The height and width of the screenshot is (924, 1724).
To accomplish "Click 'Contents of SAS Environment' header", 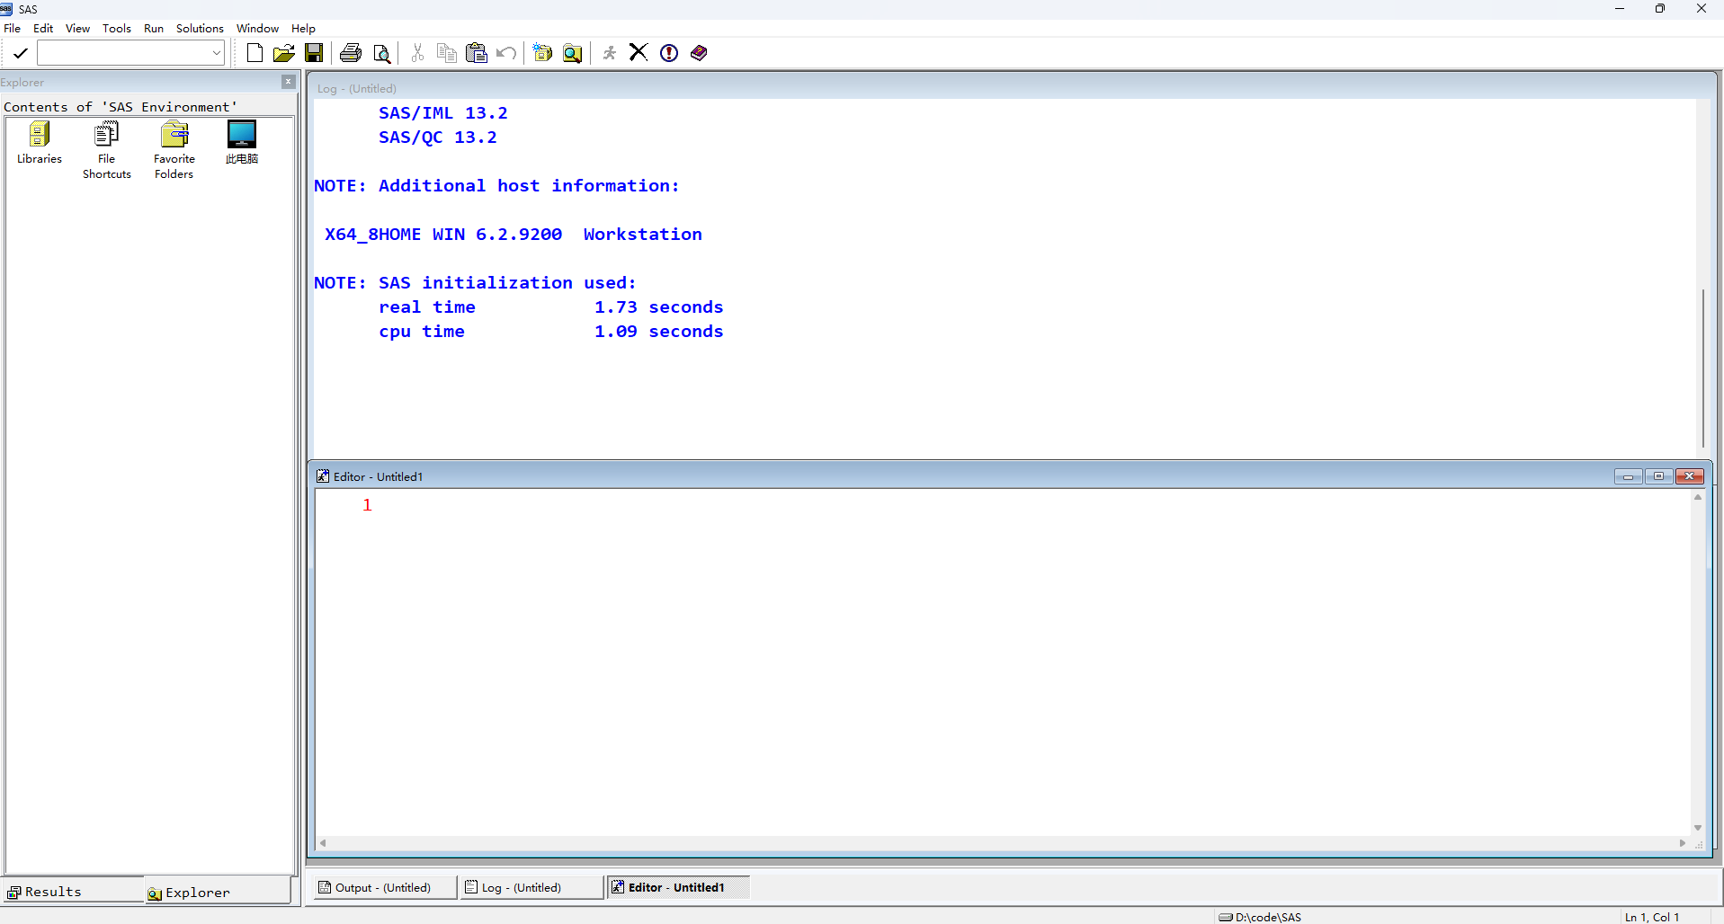I will point(121,107).
